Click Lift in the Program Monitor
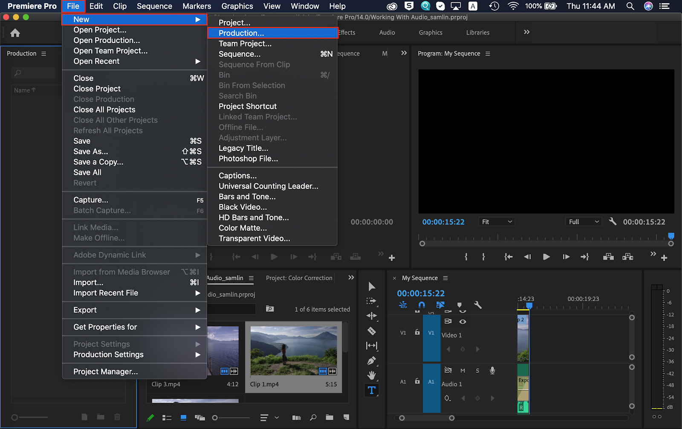 [609, 257]
